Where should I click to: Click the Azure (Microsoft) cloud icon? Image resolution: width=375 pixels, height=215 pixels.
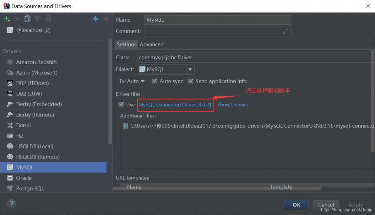pyautogui.click(x=10, y=72)
